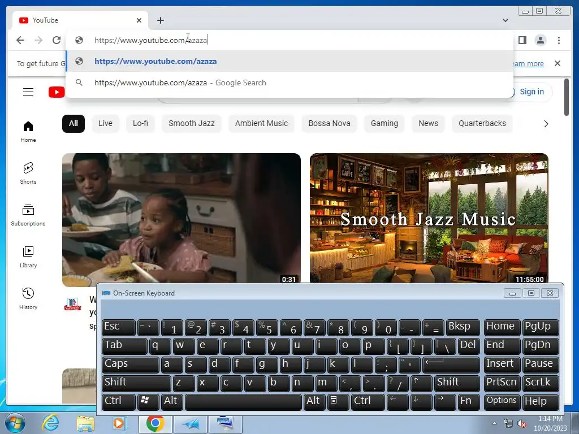Select the Ambient Music filter chip
The height and width of the screenshot is (434, 579).
[261, 123]
